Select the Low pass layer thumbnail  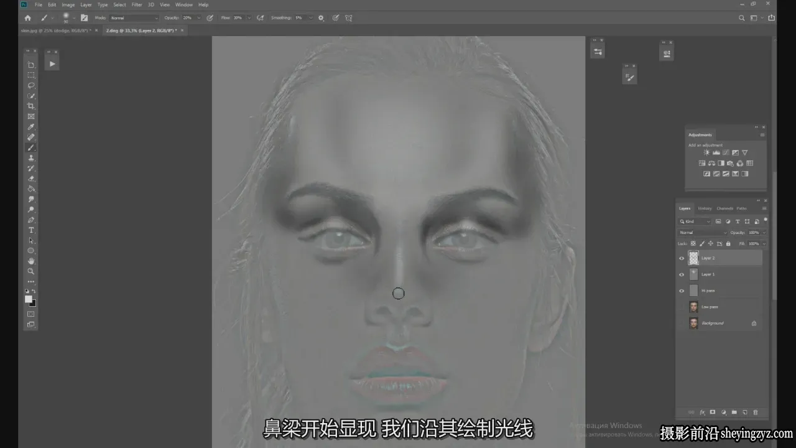(693, 307)
